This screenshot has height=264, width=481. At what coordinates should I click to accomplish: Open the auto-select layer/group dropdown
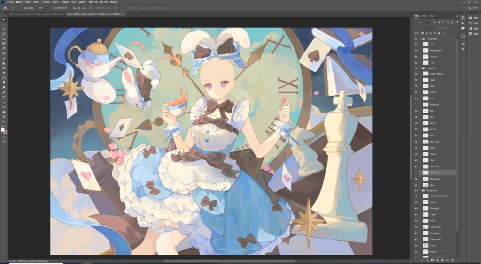point(42,8)
